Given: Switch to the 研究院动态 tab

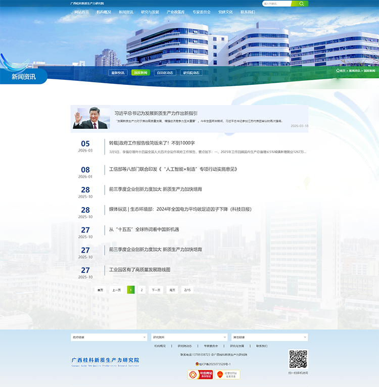Looking at the screenshot, I should (192, 73).
